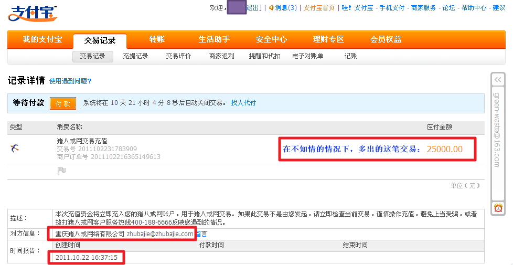Open the 电子对账单 submenu
The width and height of the screenshot is (513, 265).
pos(307,56)
